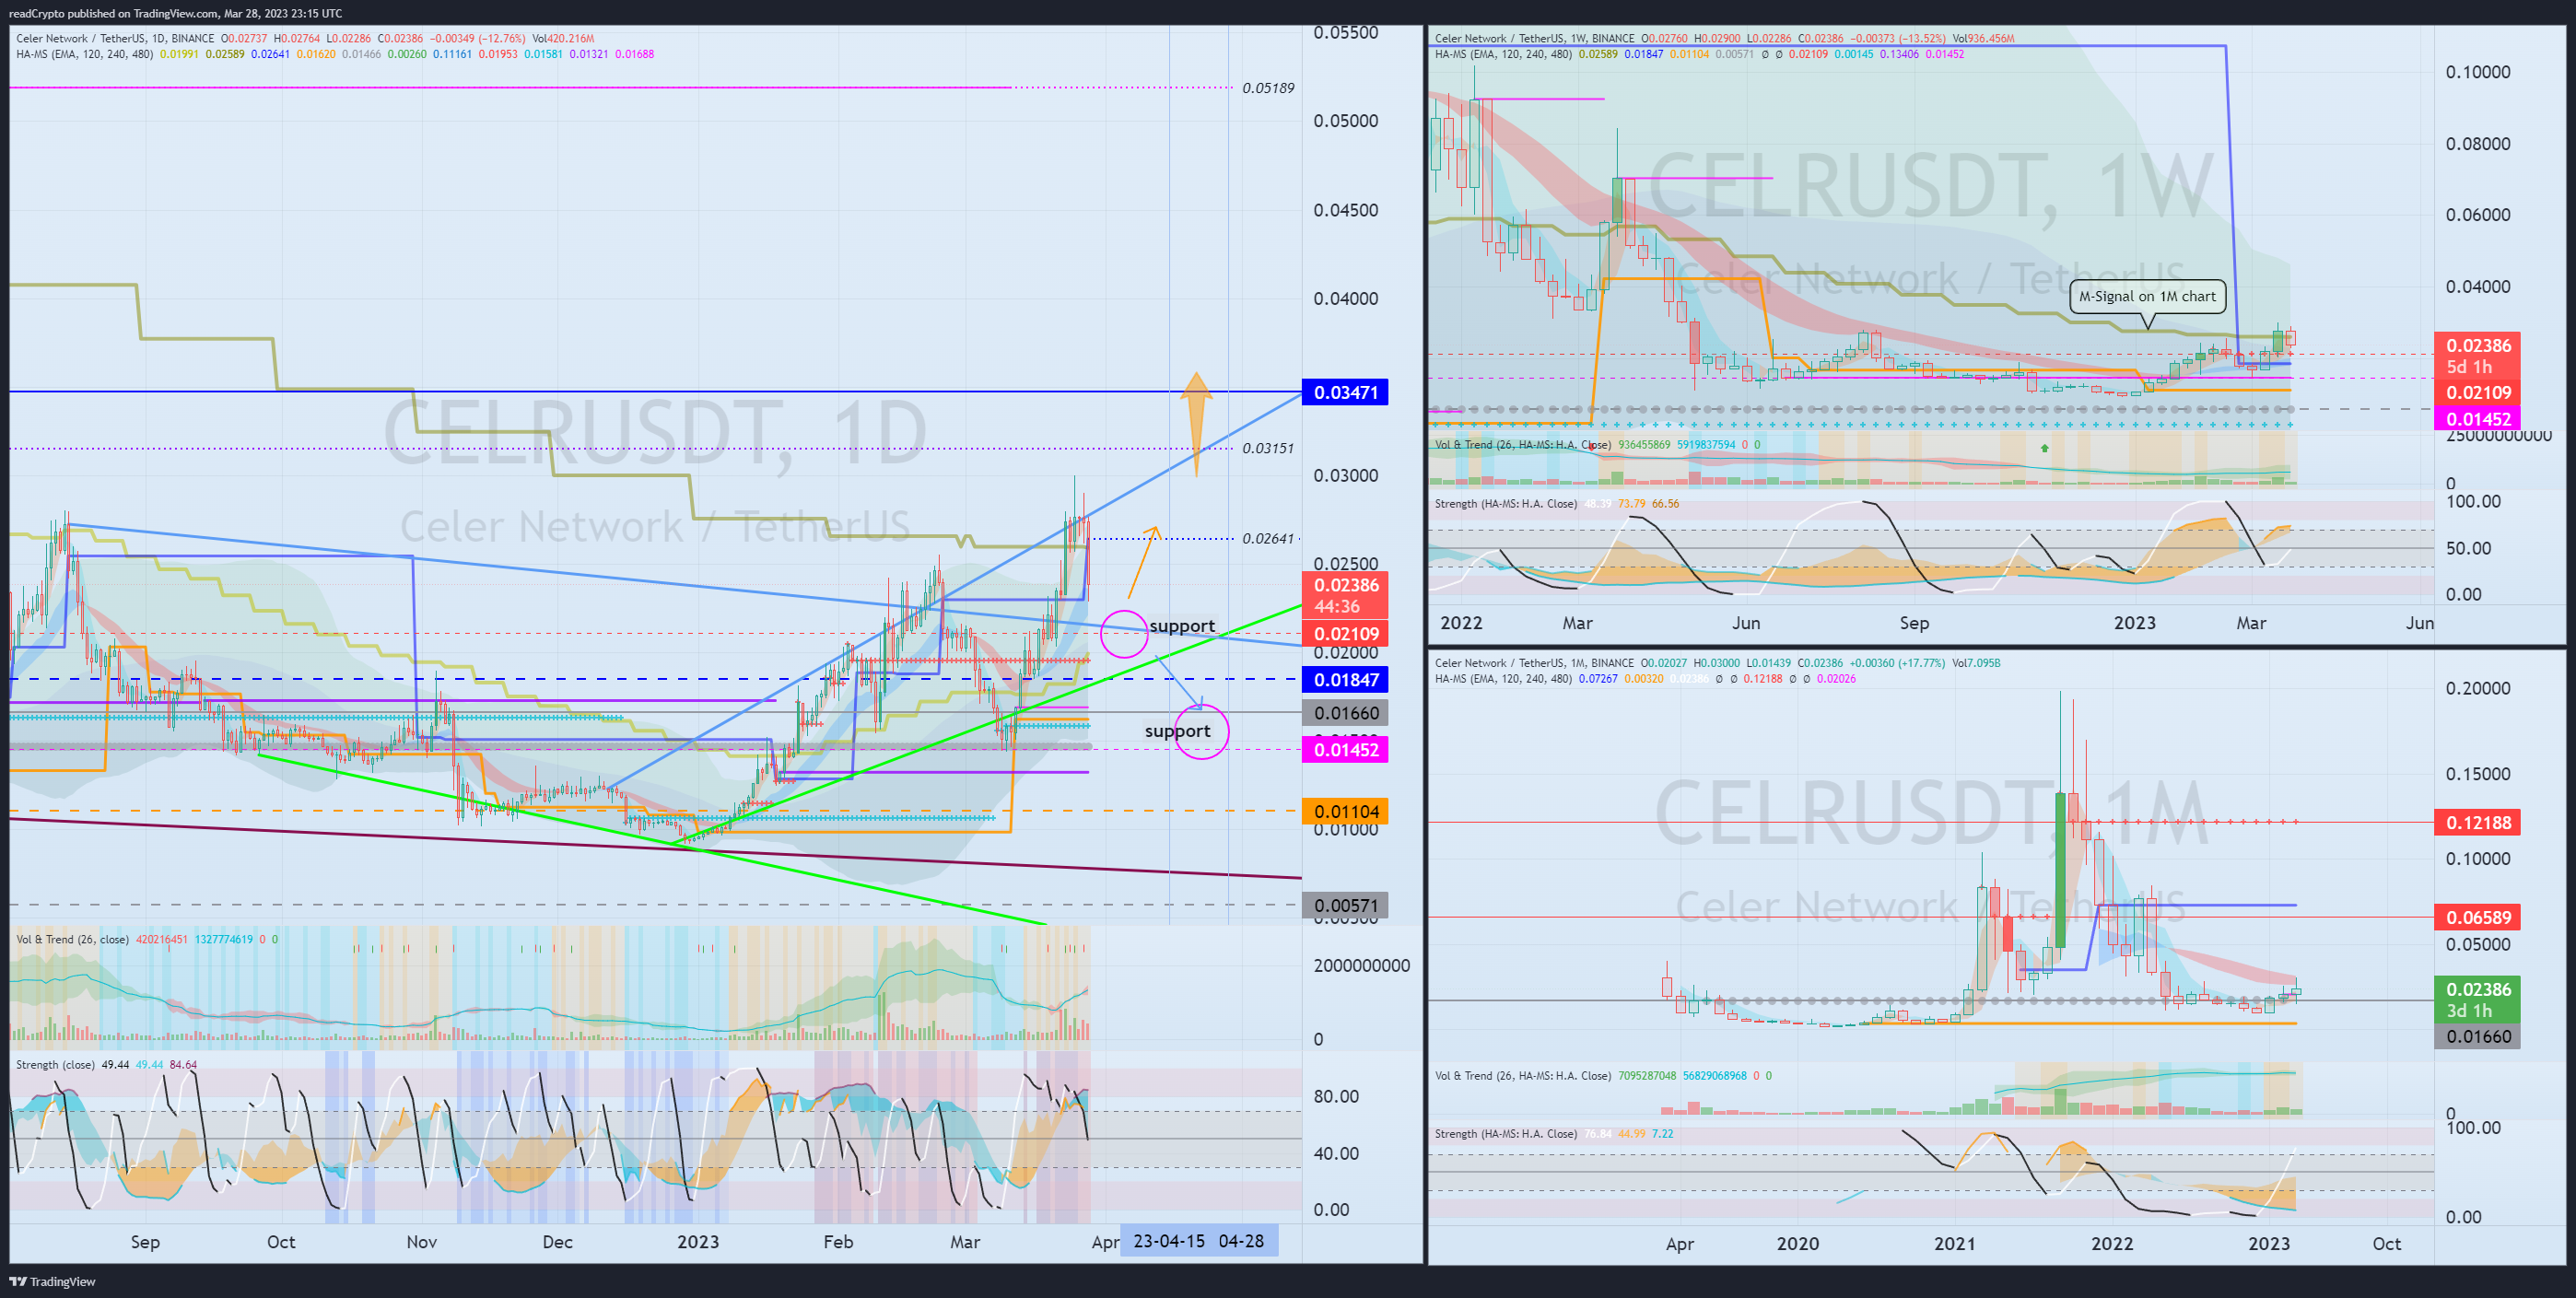Click the large orange up arrow near 0.03471
Image resolution: width=2576 pixels, height=1298 pixels.
(x=1196, y=424)
